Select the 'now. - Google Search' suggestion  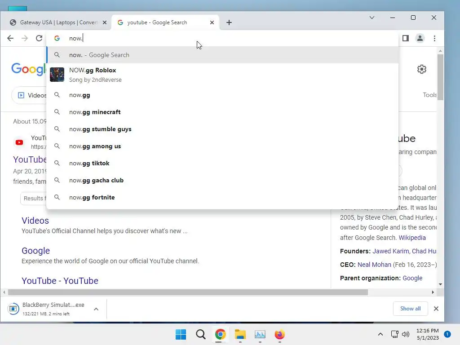pyautogui.click(x=222, y=55)
